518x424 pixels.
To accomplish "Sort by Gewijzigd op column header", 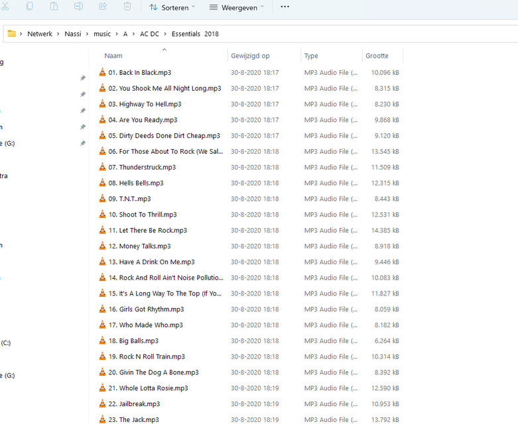I will (250, 56).
